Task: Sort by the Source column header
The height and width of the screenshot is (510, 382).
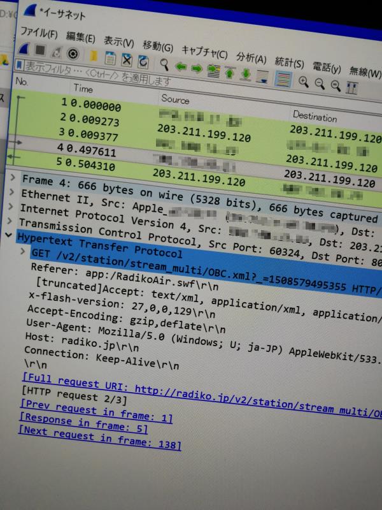Action: coord(175,99)
